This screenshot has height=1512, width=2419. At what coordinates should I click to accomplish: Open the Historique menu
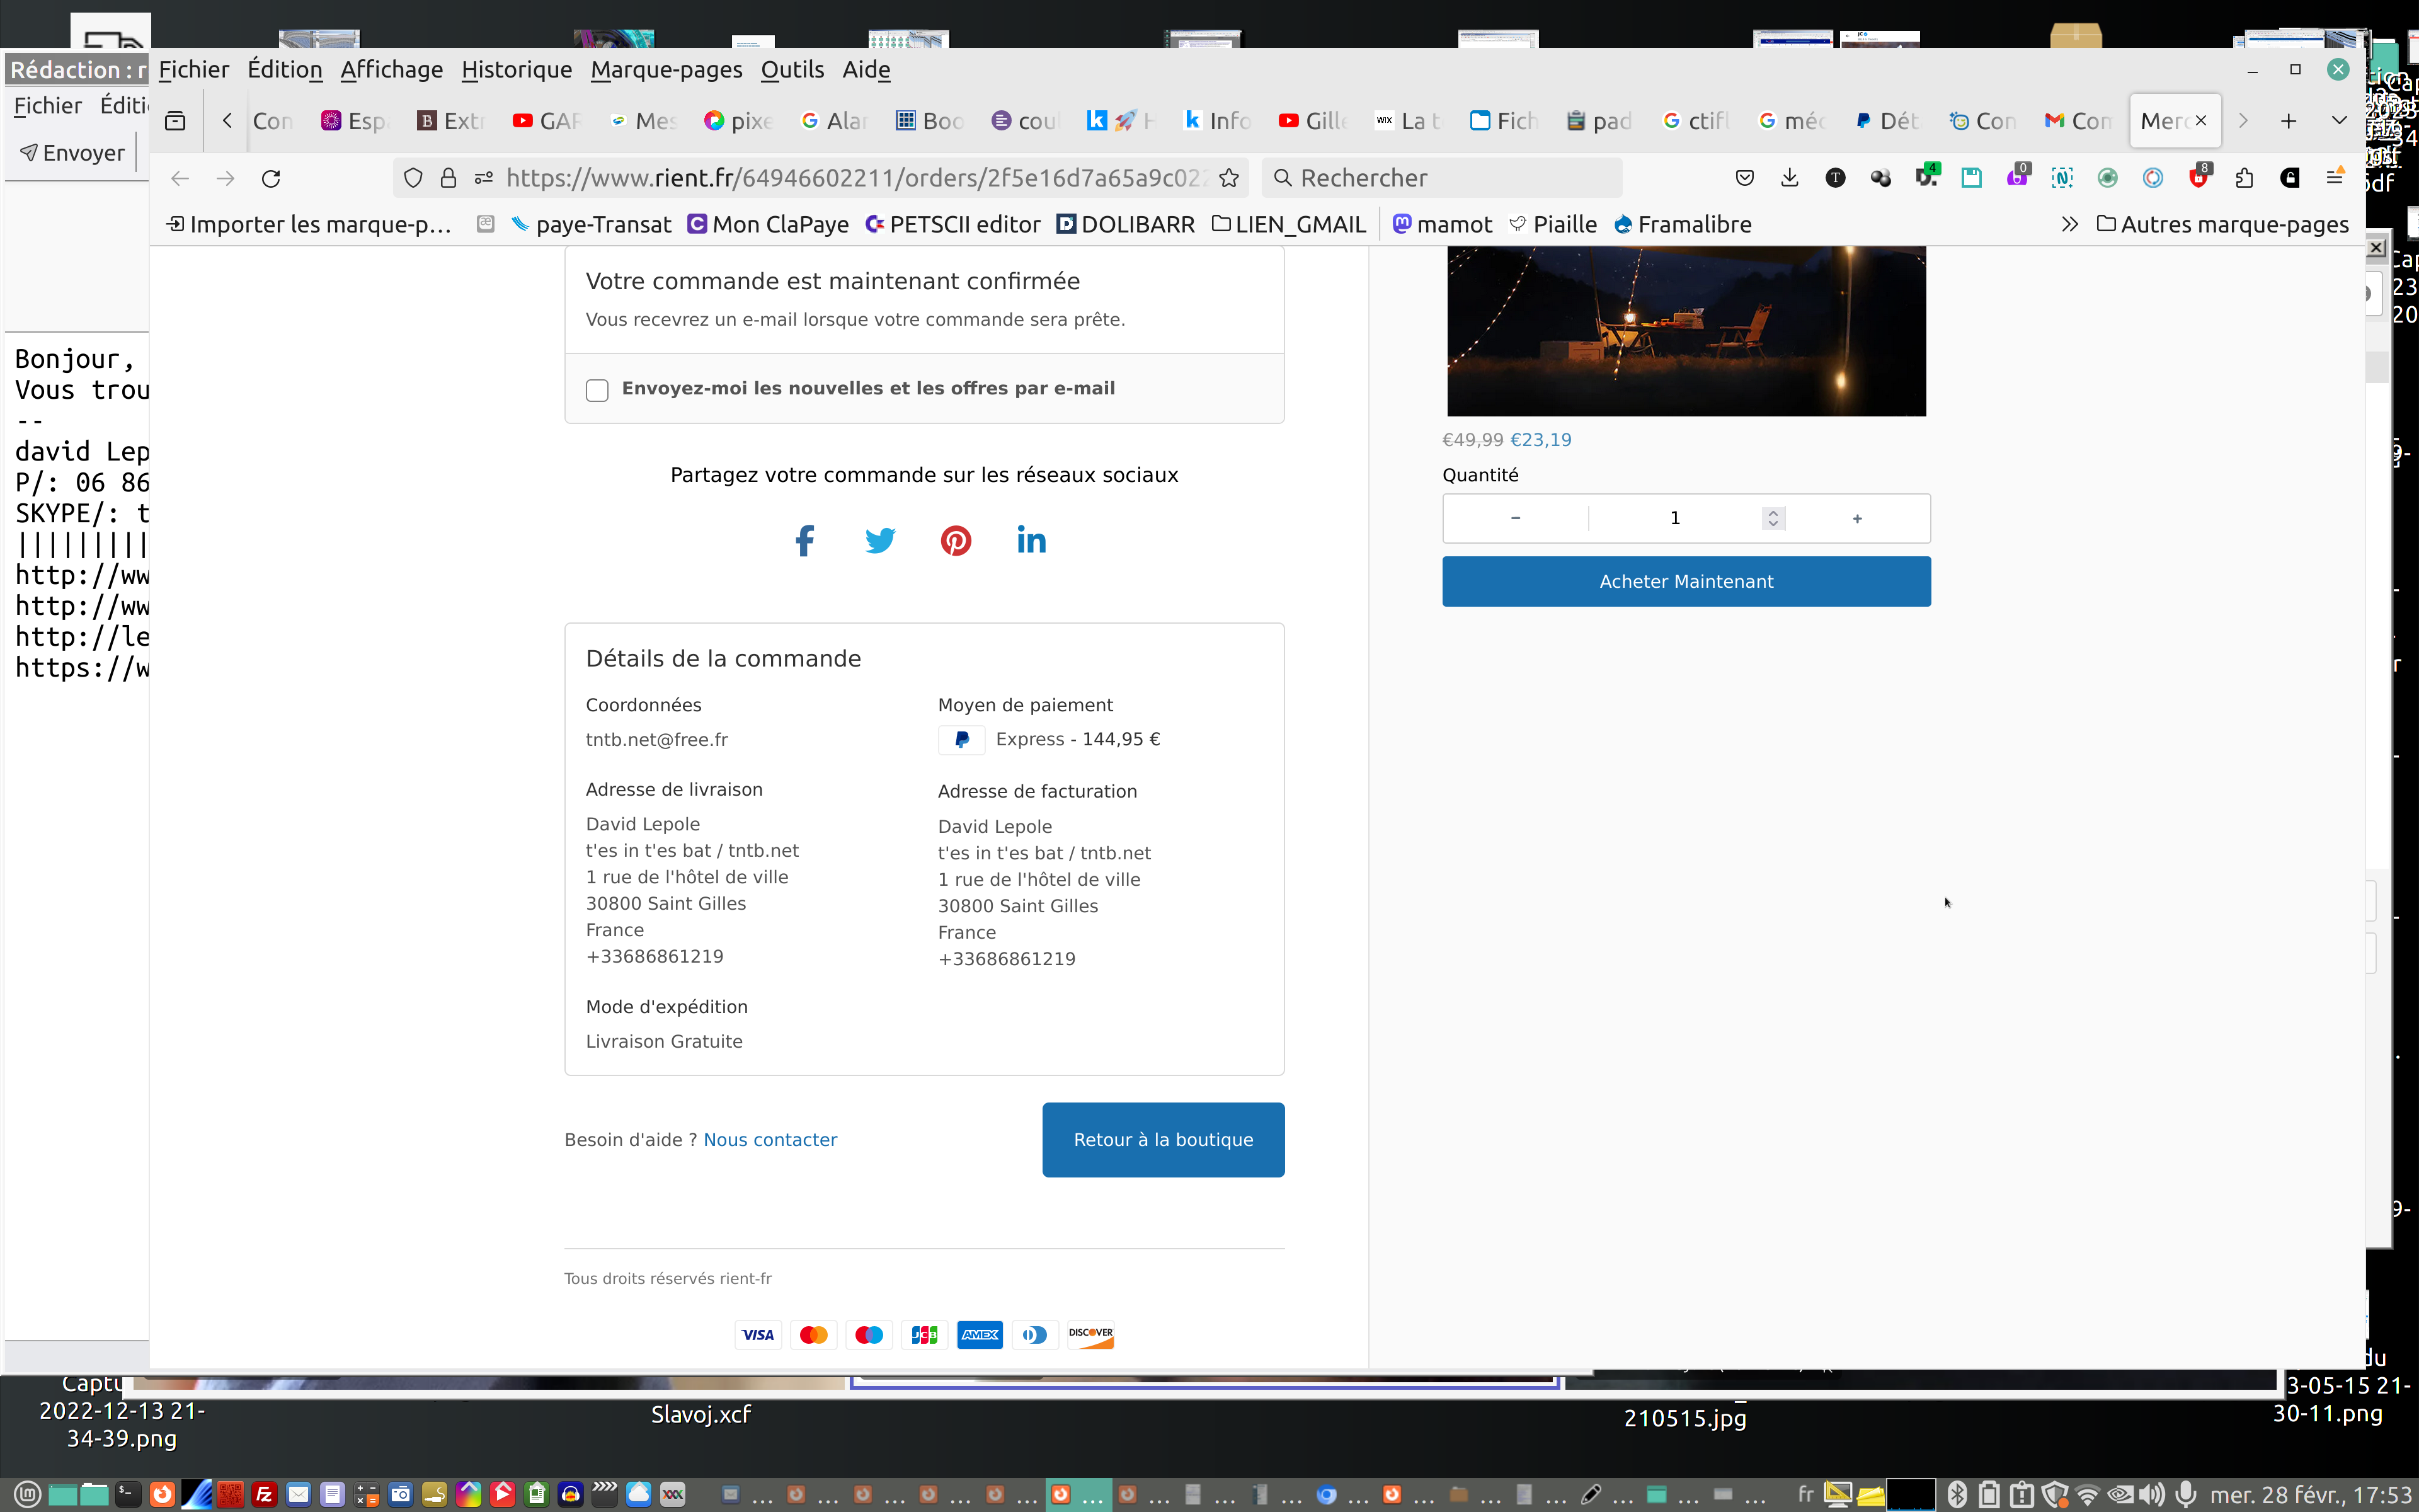click(516, 70)
